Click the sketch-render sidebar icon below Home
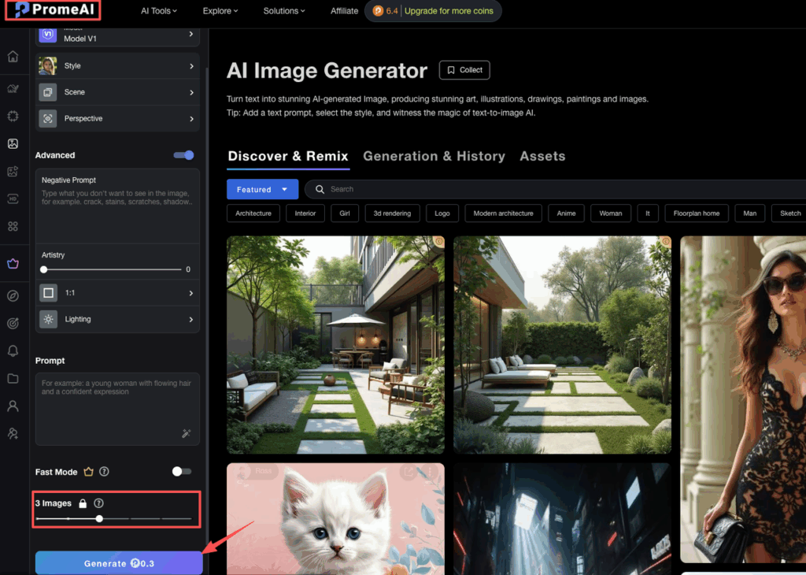This screenshot has height=575, width=806. (x=13, y=88)
